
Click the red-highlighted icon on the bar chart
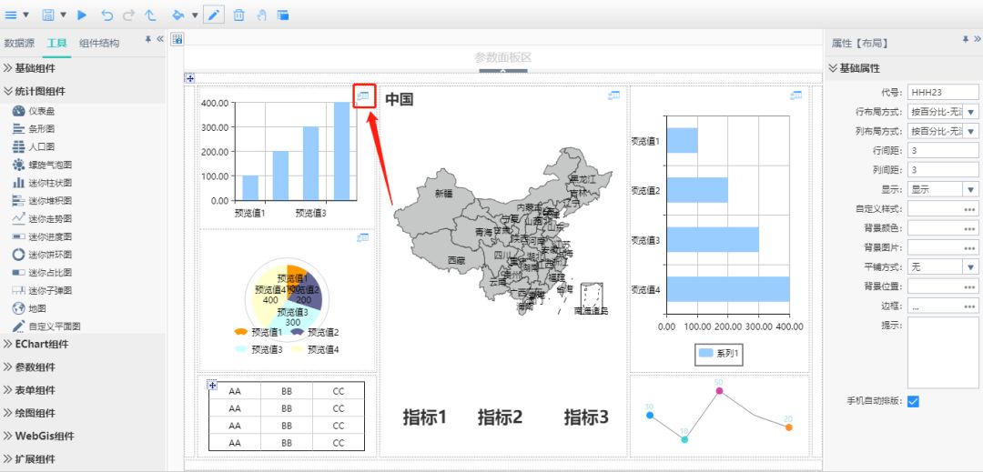click(x=364, y=95)
